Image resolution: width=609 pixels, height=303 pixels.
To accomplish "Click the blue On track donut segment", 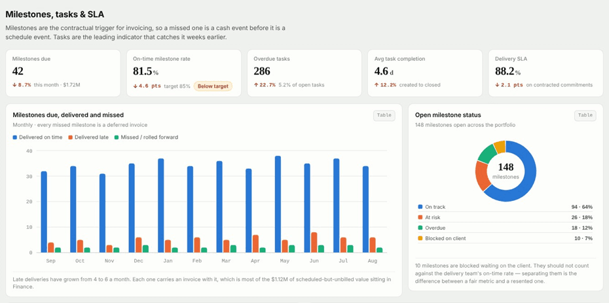I will pos(529,183).
